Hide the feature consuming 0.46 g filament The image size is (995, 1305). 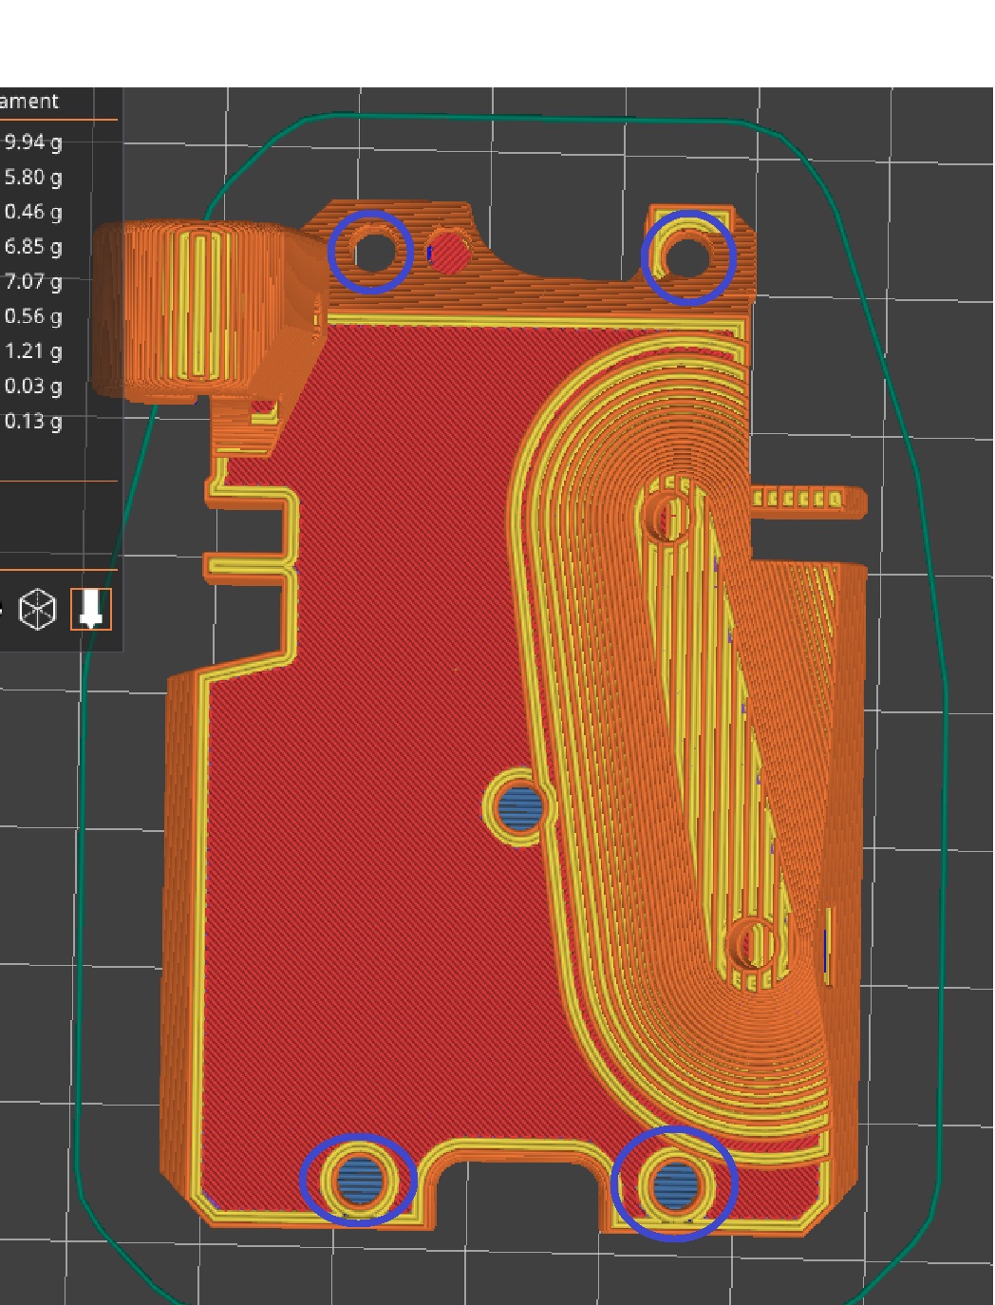click(x=32, y=211)
